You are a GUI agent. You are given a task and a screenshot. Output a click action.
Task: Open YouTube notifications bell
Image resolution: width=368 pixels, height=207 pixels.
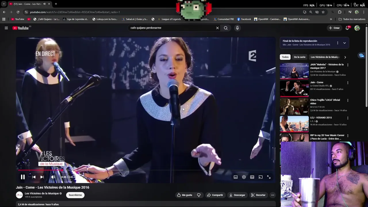[348, 28]
